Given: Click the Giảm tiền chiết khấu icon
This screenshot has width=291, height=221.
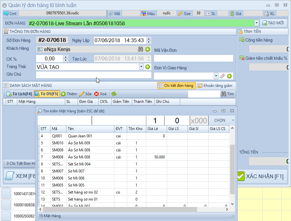Looking at the screenshot, I should click(242, 58).
